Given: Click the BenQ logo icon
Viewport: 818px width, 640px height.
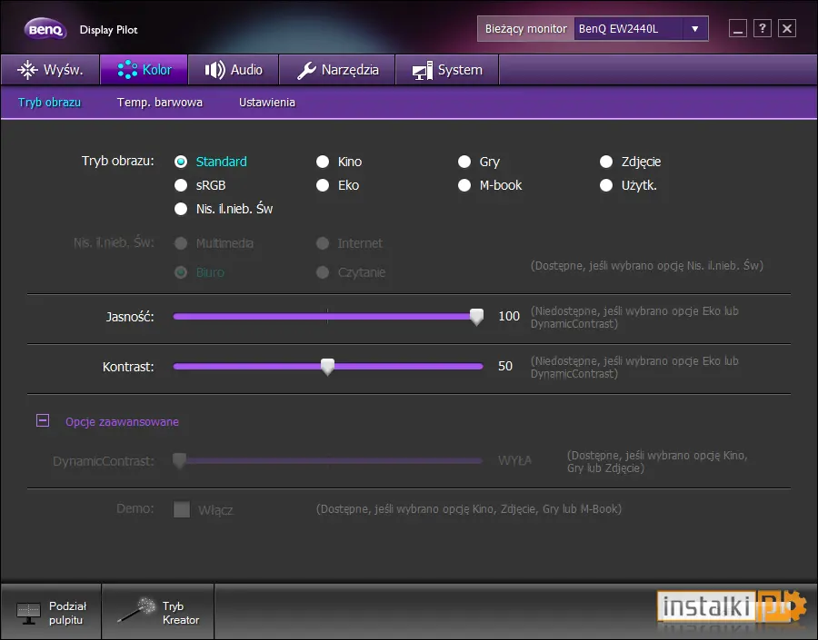Looking at the screenshot, I should (x=45, y=30).
